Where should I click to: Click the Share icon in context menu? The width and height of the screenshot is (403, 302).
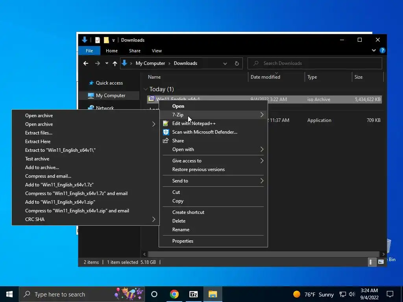166,141
